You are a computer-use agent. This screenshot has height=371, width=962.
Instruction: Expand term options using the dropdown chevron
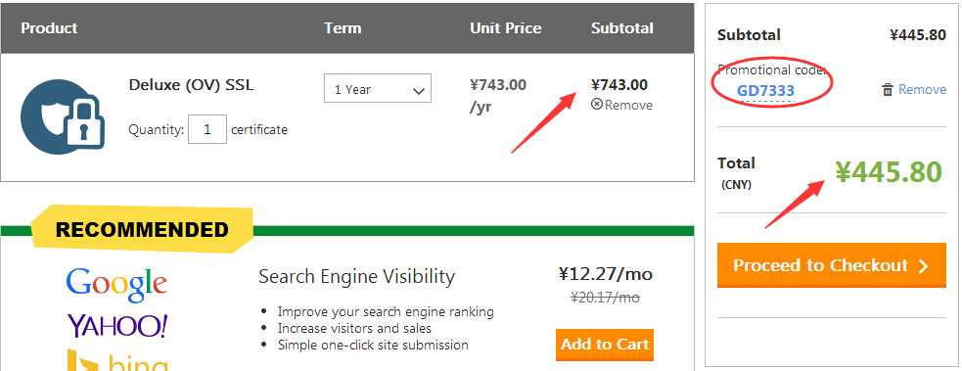point(419,91)
